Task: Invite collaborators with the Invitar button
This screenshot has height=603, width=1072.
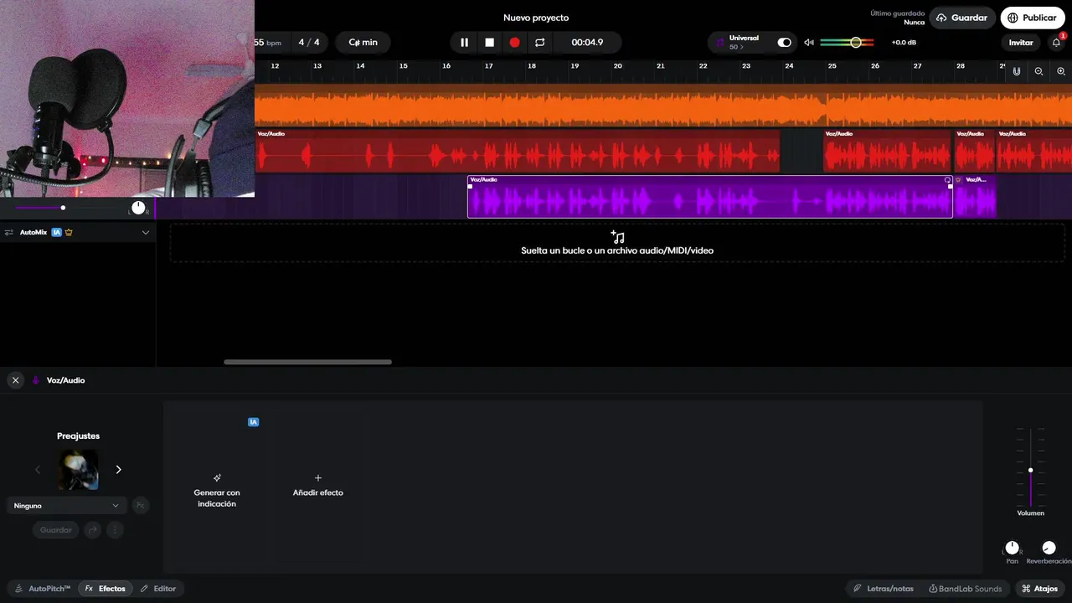Action: pyautogui.click(x=1021, y=43)
